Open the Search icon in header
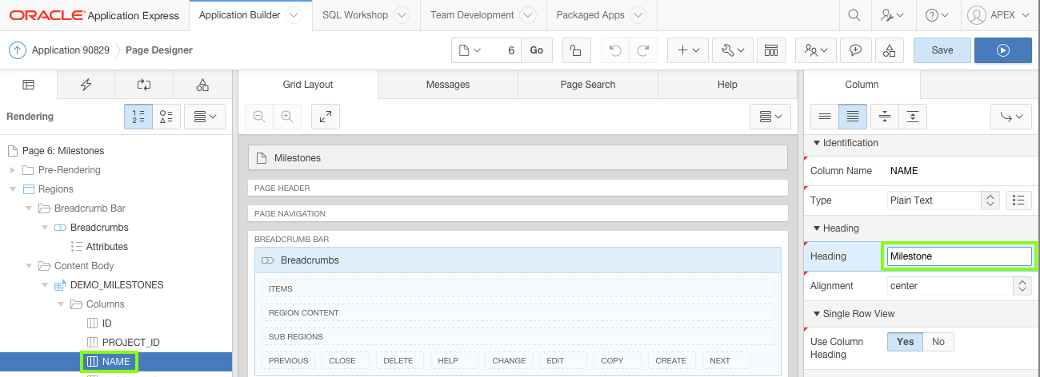 (x=854, y=15)
